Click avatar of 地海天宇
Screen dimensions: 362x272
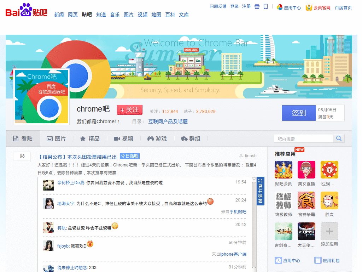pos(48,203)
